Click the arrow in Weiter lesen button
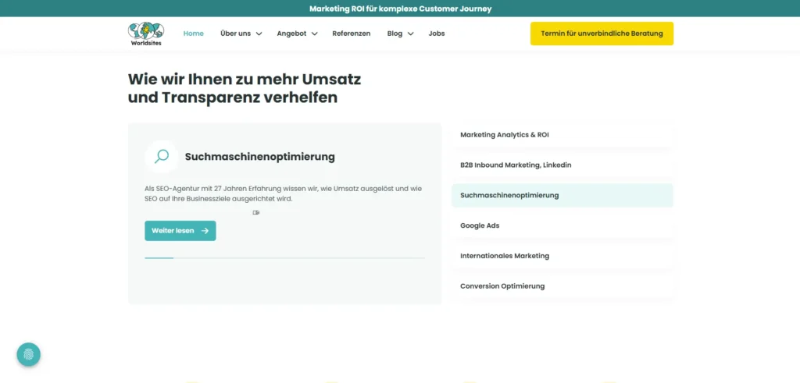The height and width of the screenshot is (383, 800). [x=205, y=231]
